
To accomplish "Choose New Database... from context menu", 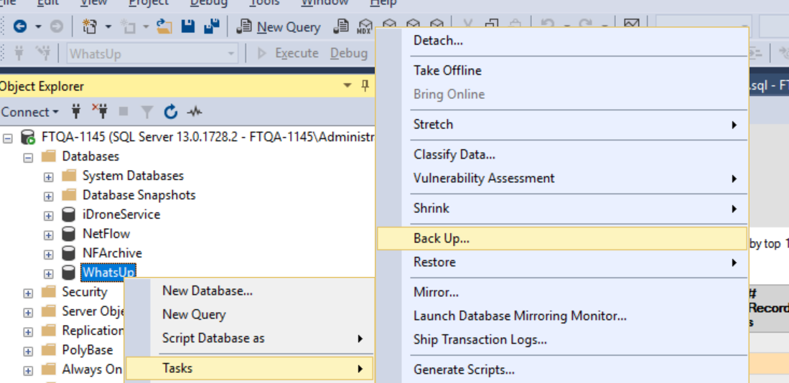I will pyautogui.click(x=207, y=290).
